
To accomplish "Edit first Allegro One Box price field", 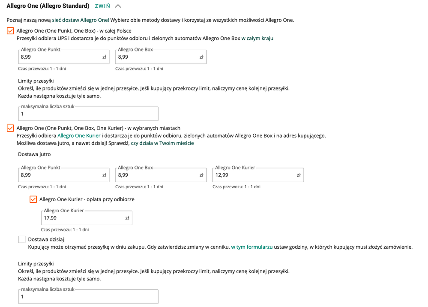I will (161, 57).
